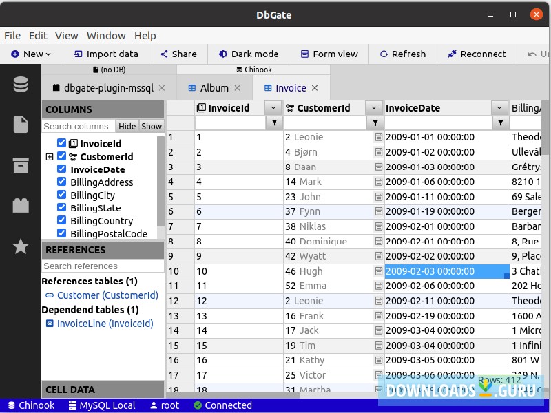Toggle the BillingCity column checkbox
The width and height of the screenshot is (551, 413).
point(62,195)
